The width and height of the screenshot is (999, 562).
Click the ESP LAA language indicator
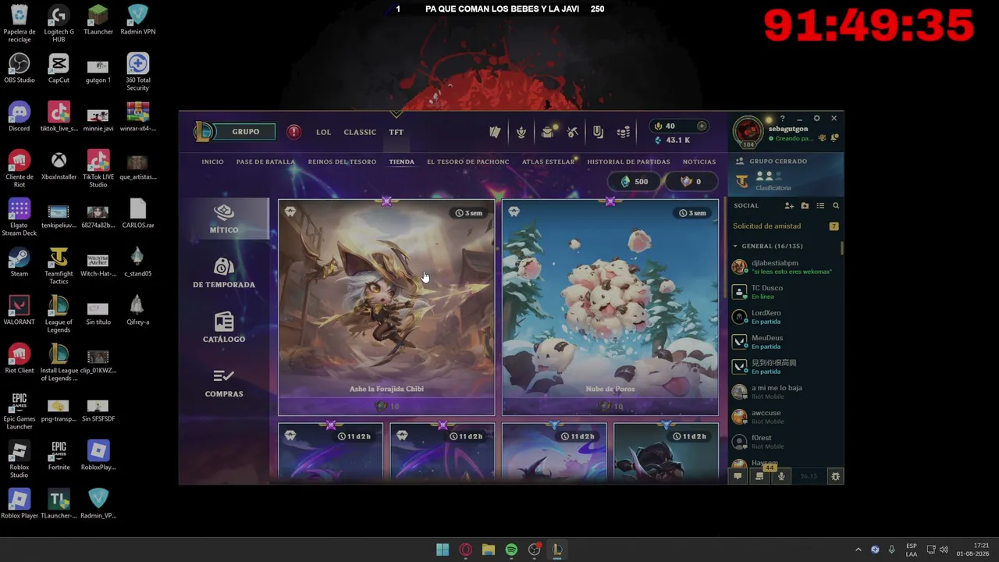912,550
